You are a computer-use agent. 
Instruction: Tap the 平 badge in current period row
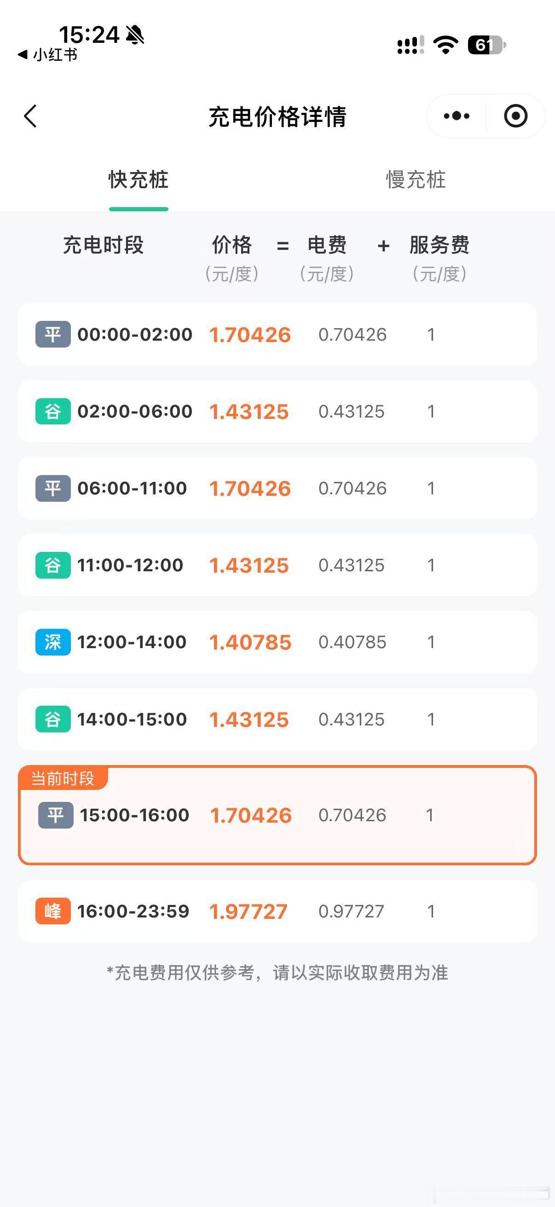click(56, 815)
